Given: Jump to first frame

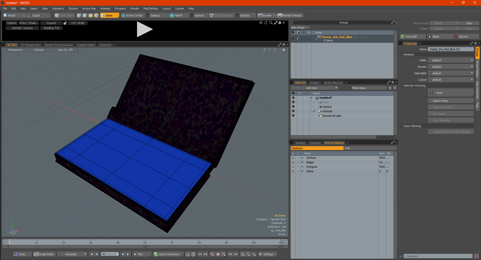Looking at the screenshot, I should point(91,254).
